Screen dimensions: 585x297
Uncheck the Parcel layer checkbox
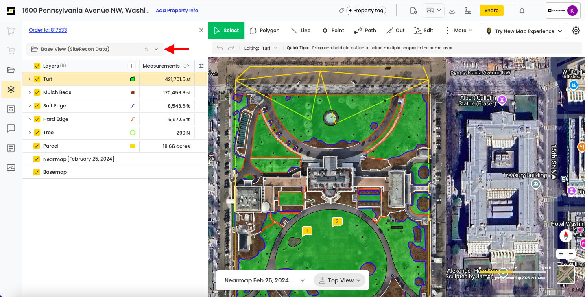[37, 146]
